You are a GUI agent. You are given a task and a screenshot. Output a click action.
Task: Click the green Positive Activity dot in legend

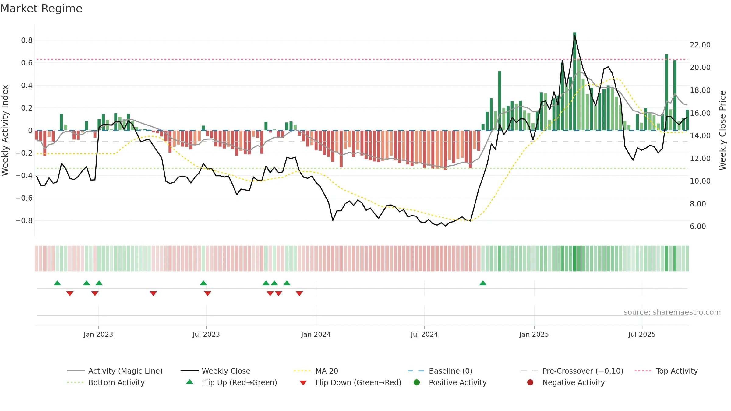[x=417, y=382]
